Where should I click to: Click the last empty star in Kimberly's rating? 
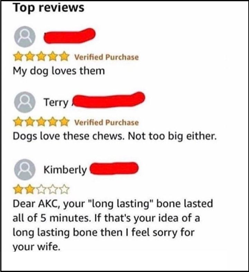point(64,190)
